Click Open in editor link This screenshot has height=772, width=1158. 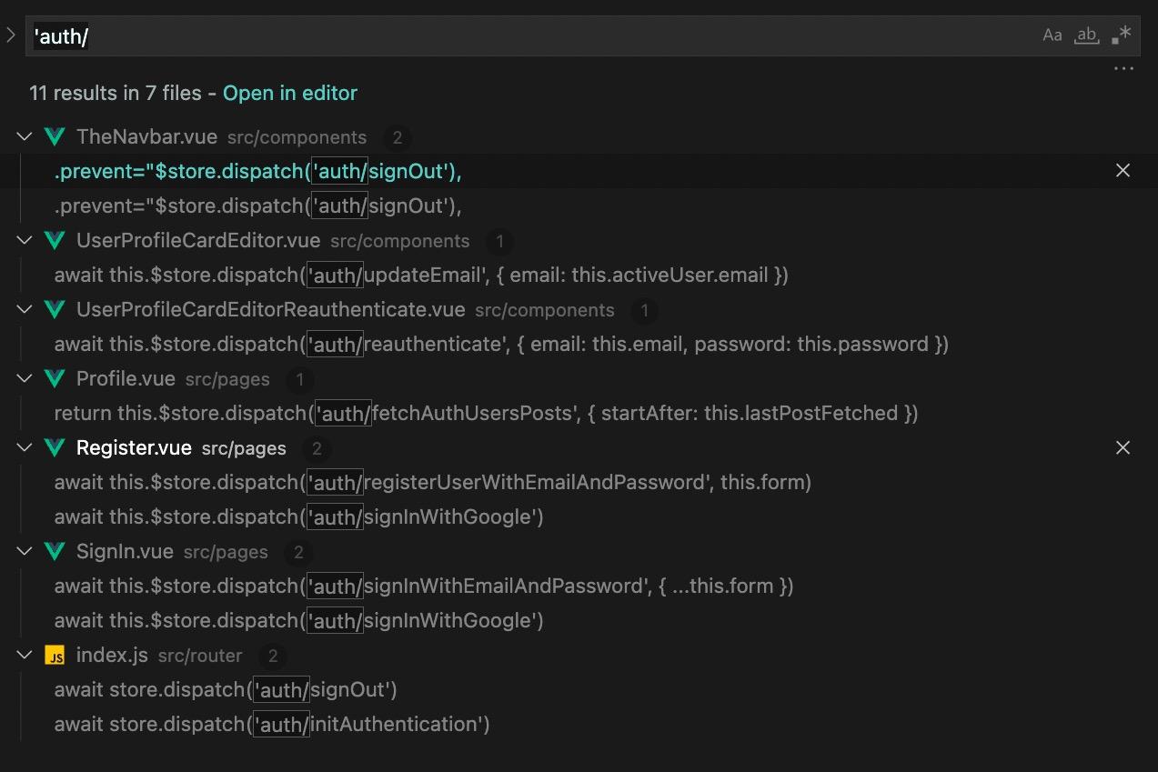[289, 93]
